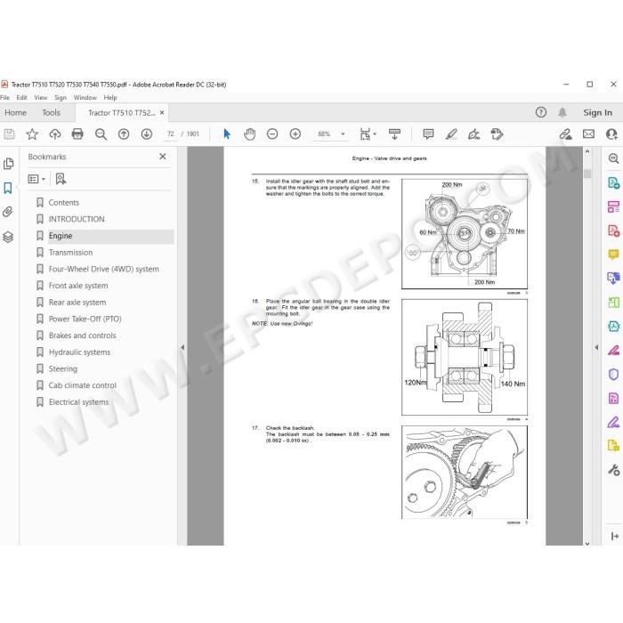This screenshot has width=623, height=623.
Task: Close the Bookmarks panel
Action: tap(163, 157)
